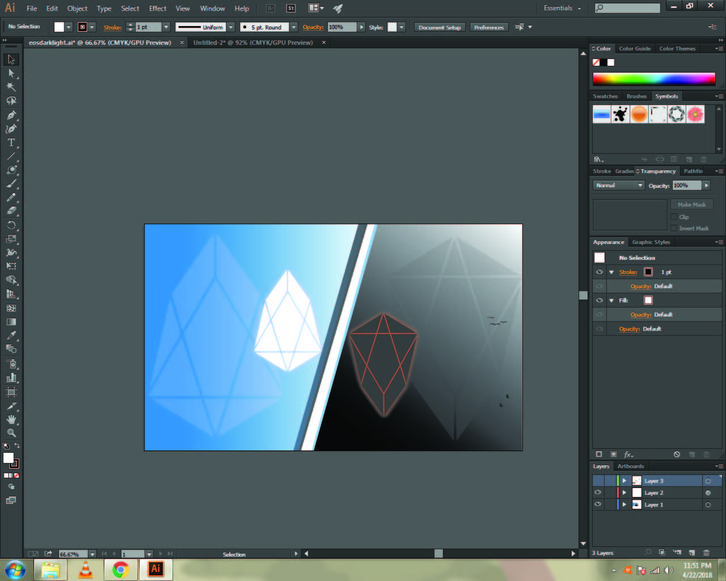Pick a color from the spectrum bar
The width and height of the screenshot is (726, 581).
[654, 79]
